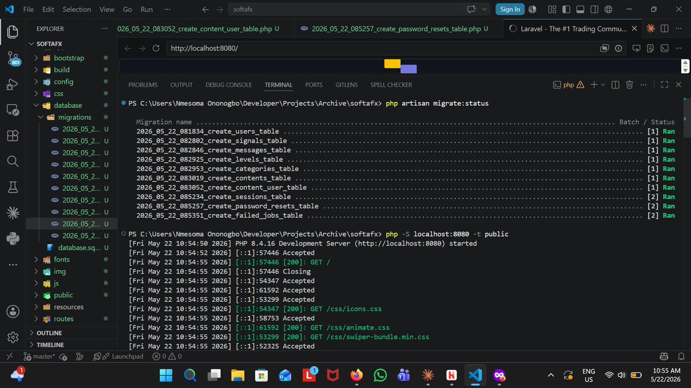691x388 pixels.
Task: Click the Claude starburst icon in editor toolbar
Action: pos(651,28)
